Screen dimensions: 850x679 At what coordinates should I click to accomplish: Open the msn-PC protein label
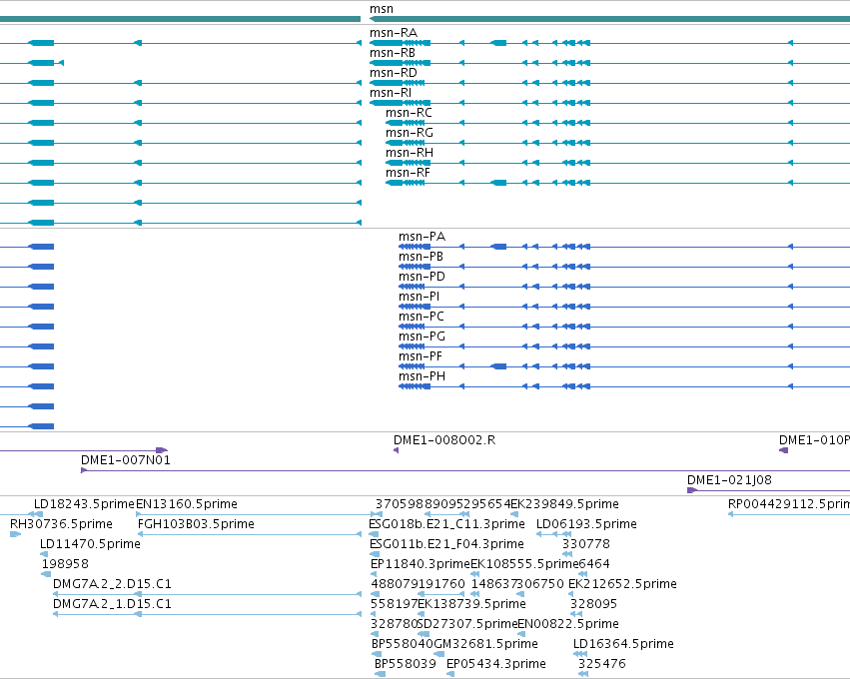pos(422,317)
